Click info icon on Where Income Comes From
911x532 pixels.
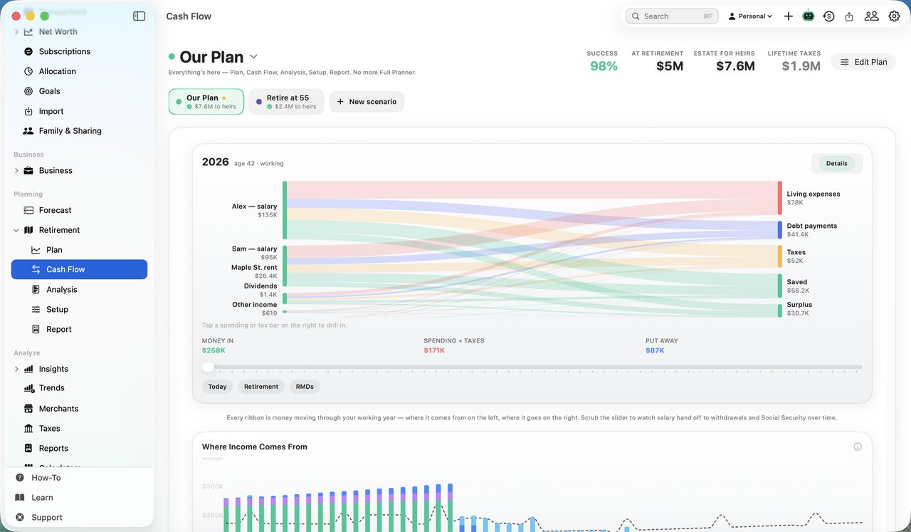858,447
